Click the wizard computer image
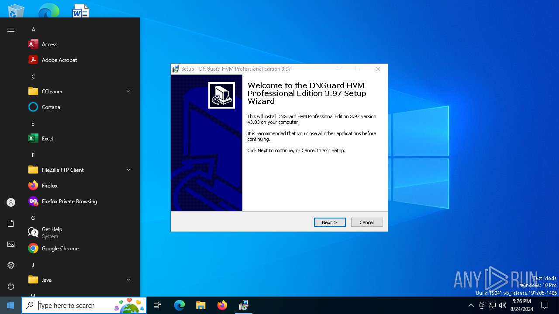Viewport: 559px width, 314px height. 221,95
